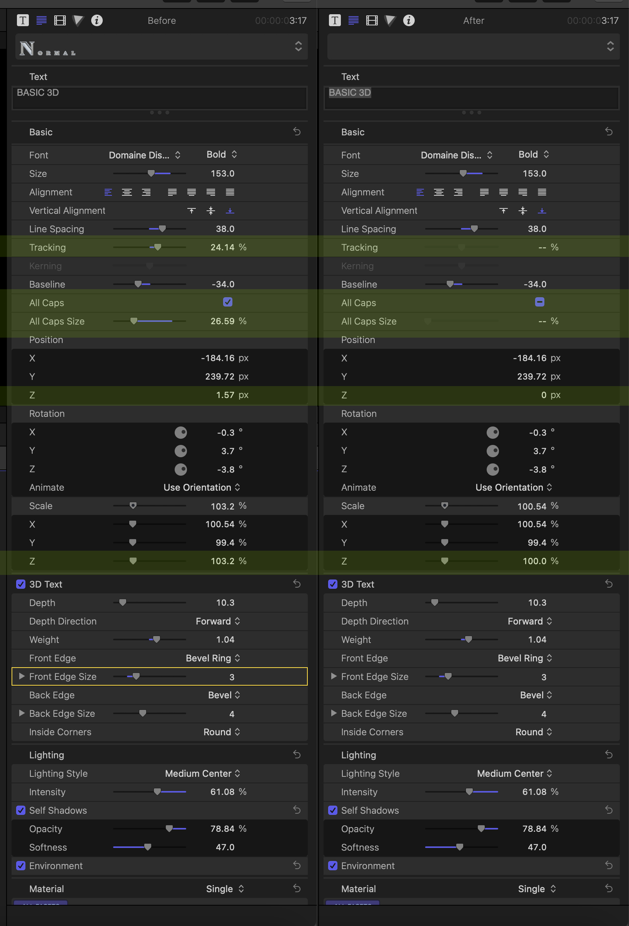Open Material Single menu in After panel
This screenshot has width=629, height=926.
click(537, 889)
